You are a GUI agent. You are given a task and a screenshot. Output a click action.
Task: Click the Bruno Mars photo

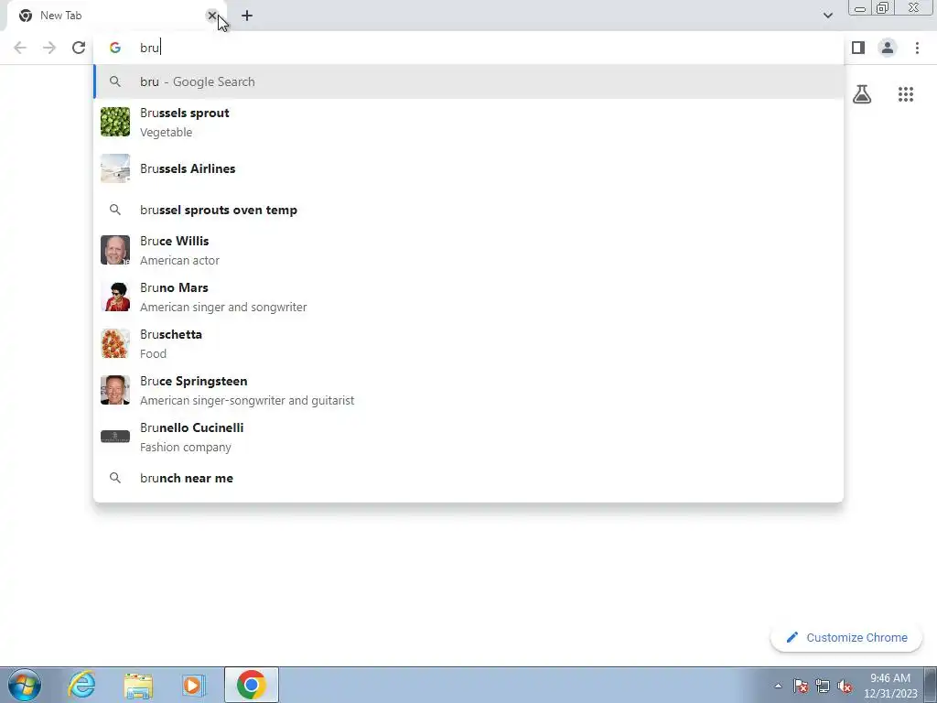pos(115,297)
